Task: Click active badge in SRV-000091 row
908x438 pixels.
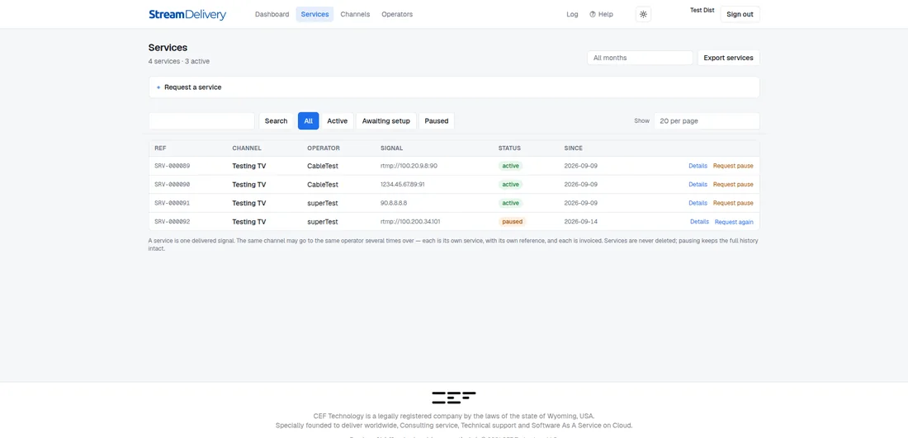Action: pyautogui.click(x=510, y=203)
